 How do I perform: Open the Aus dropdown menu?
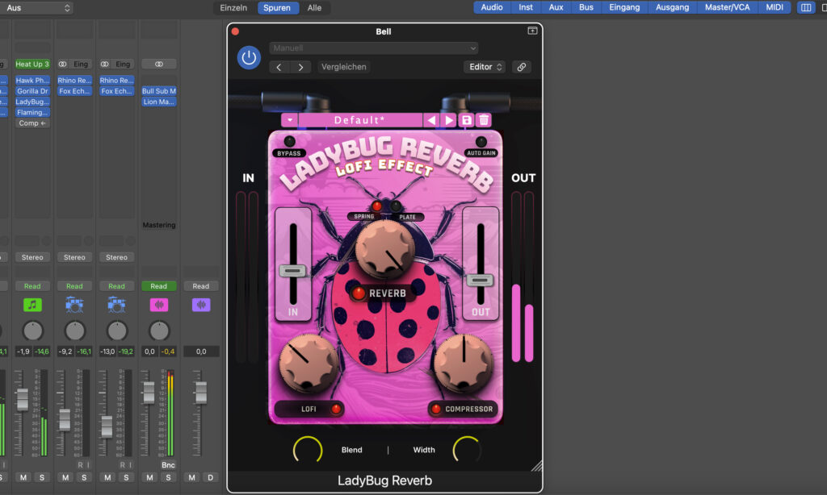click(x=36, y=8)
